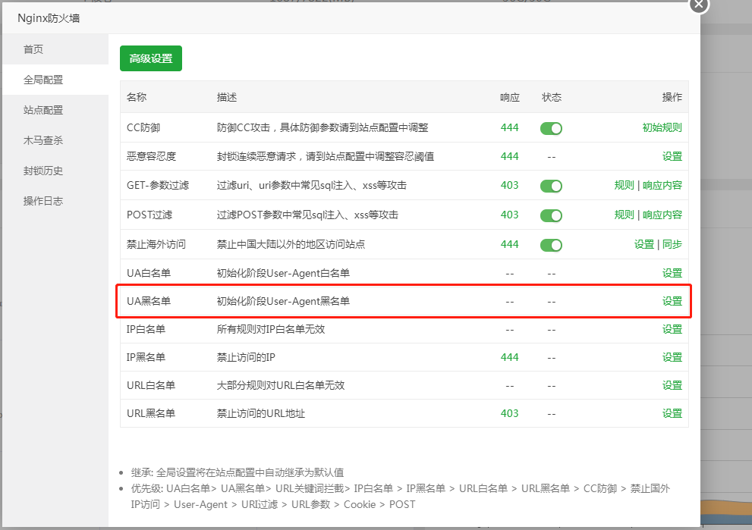Turn off the POST过滤 switch
The height and width of the screenshot is (530, 752).
551,215
